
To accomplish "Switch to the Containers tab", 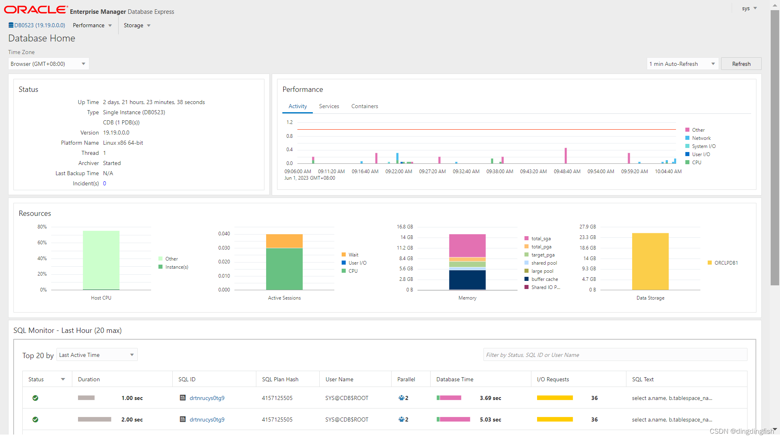I will (364, 106).
